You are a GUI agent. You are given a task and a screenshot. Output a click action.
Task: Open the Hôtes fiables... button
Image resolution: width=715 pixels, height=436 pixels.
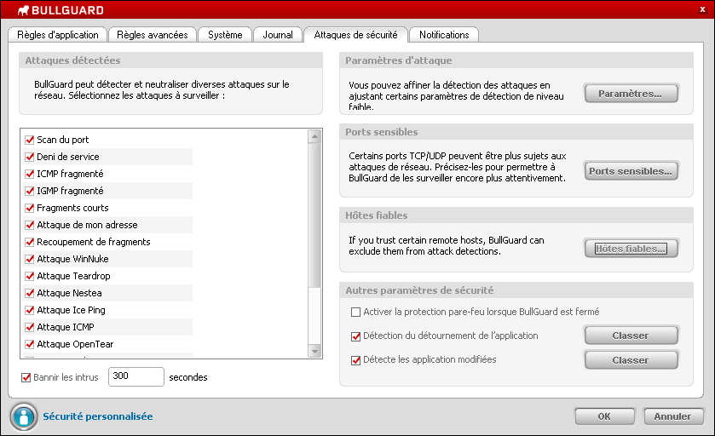coord(631,249)
